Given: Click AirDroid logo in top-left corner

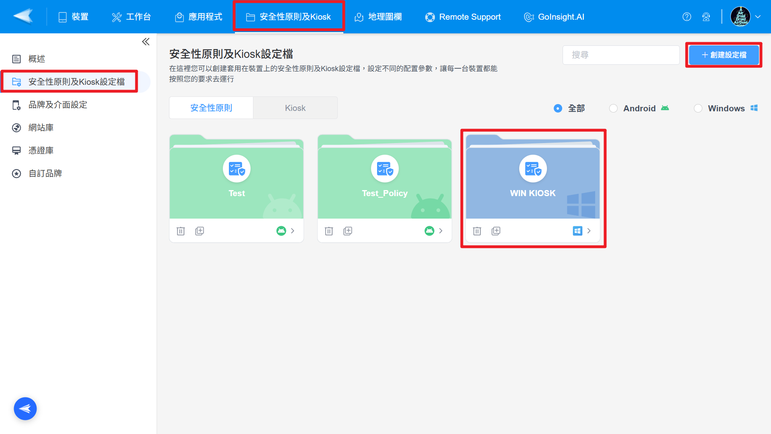Looking at the screenshot, I should tap(23, 16).
